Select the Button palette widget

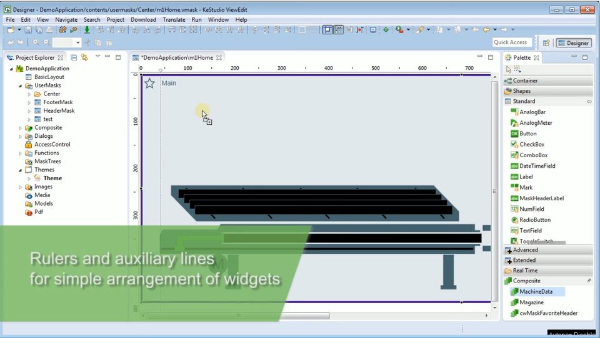524,133
